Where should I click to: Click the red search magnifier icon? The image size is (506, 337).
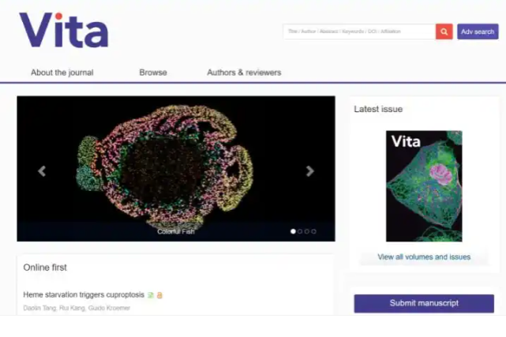[x=444, y=32]
